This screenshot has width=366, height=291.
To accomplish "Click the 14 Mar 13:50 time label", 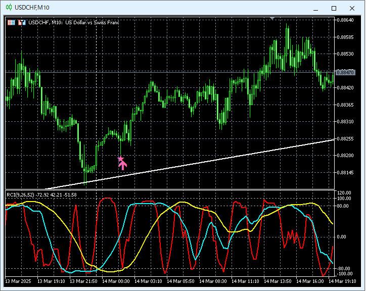I will click(278, 281).
